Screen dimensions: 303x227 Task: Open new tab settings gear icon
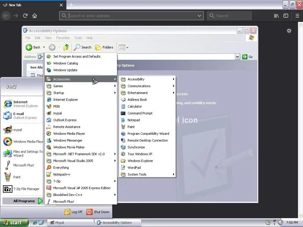tap(289, 31)
